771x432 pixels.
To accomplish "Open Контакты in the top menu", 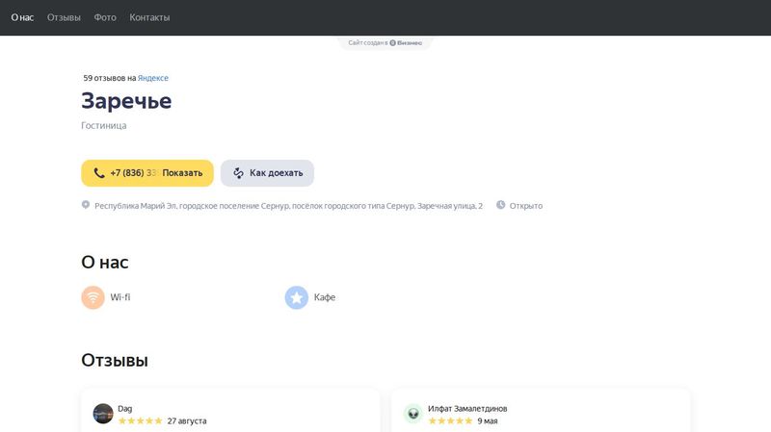I will pos(149,17).
